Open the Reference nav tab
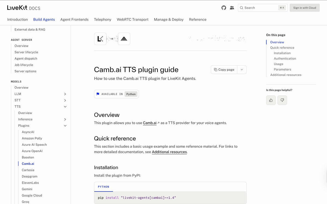This screenshot has width=327, height=204. pos(198,20)
